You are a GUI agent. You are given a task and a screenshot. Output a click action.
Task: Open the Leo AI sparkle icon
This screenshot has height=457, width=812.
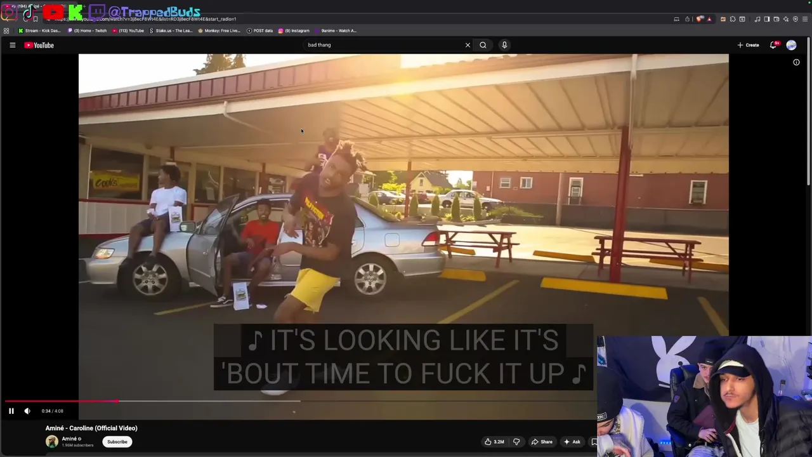[786, 19]
